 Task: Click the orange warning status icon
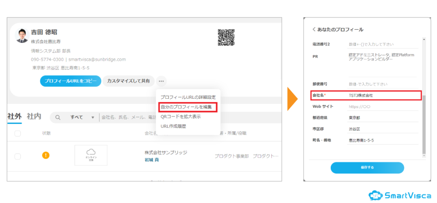point(46,155)
